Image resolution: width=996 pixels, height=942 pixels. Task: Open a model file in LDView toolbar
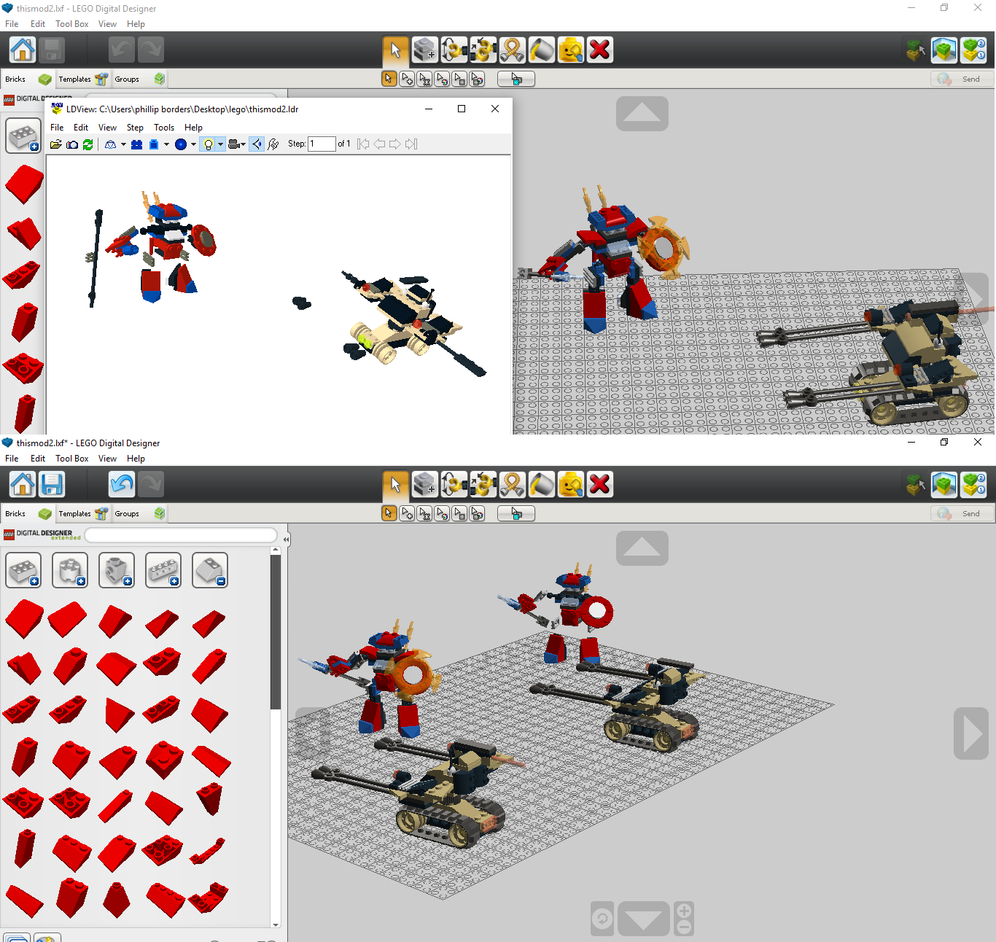pyautogui.click(x=55, y=144)
